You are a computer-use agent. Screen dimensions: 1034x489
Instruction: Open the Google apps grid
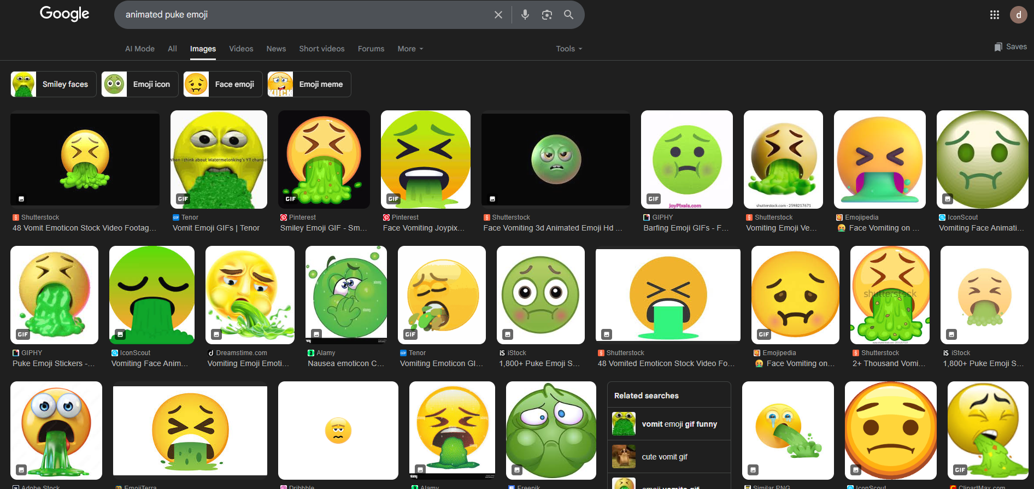995,15
